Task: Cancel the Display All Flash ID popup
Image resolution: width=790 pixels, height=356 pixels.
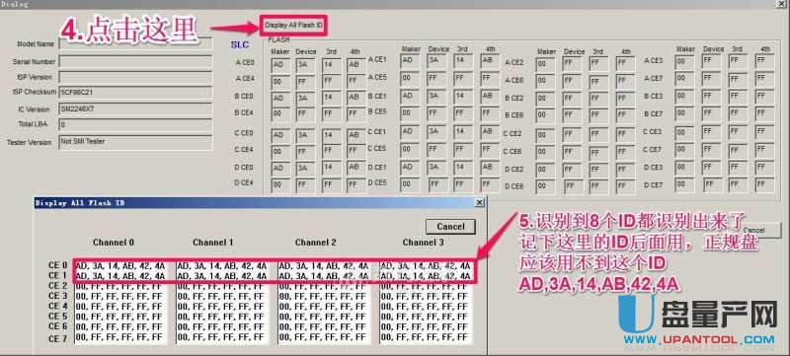Action: [450, 226]
